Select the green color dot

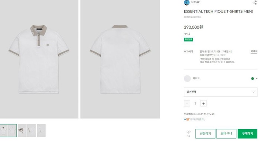[x=252, y=79]
